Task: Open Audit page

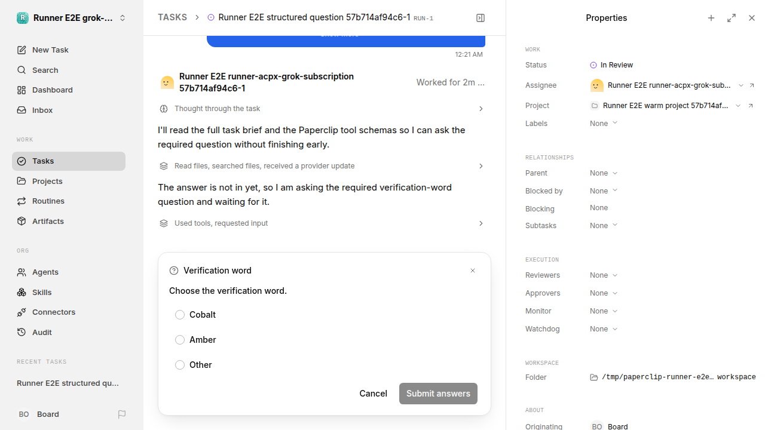Action: [x=69, y=333]
